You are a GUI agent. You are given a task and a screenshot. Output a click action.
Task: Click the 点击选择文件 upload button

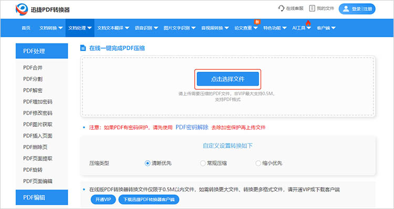pyautogui.click(x=228, y=79)
